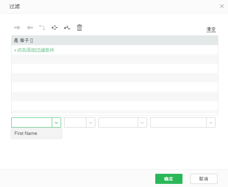Viewport: 228px width, 187px height.
Task: Collapse the first field dropdown with green chevron
Action: tap(56, 122)
